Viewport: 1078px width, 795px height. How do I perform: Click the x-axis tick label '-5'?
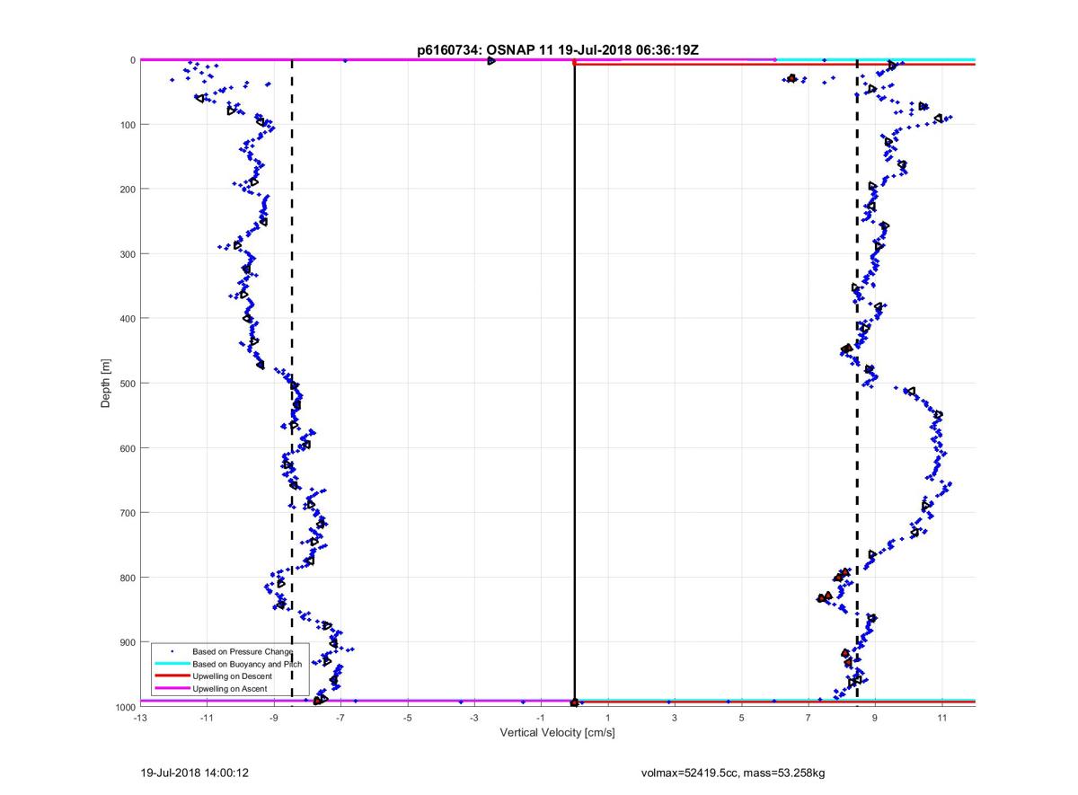[x=407, y=717]
